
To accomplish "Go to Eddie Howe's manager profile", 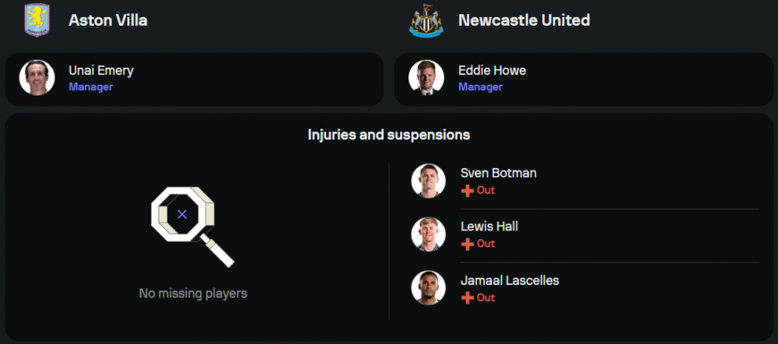I will tap(492, 71).
